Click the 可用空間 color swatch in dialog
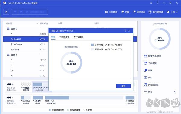 [92, 49]
